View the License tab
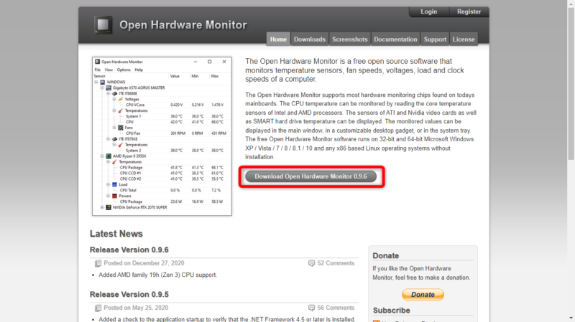Viewport: 575px width, 322px height. (x=464, y=39)
